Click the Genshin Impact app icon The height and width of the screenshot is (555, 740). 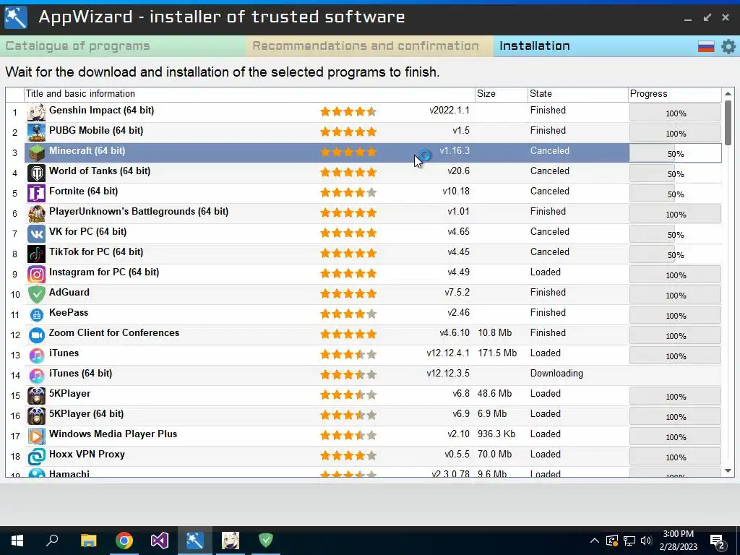36,112
